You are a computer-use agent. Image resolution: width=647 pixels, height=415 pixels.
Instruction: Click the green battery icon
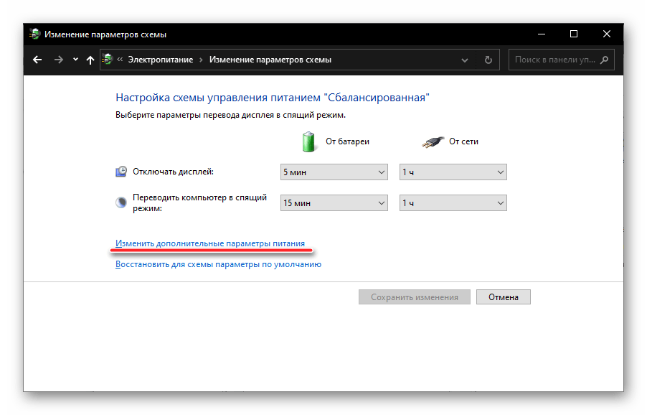coord(308,141)
